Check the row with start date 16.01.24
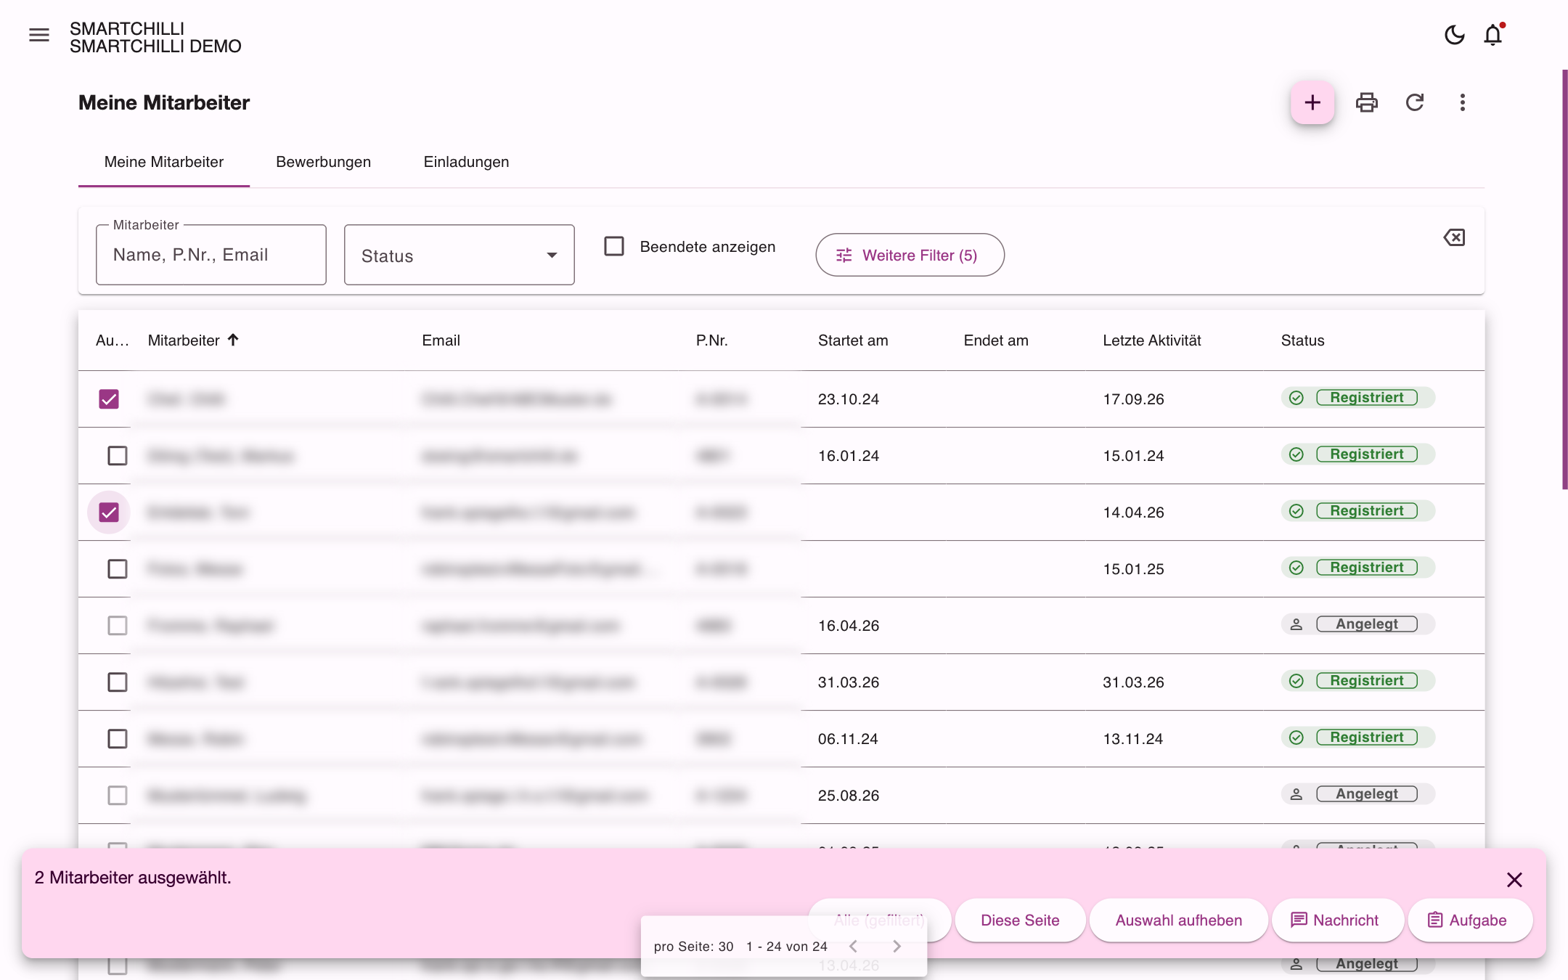Viewport: 1568px width, 980px height. coord(118,456)
